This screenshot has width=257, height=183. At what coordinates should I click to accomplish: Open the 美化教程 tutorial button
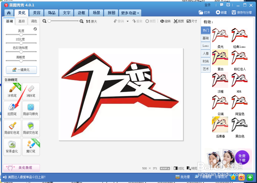21,168
